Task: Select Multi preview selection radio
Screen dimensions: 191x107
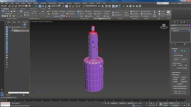Action: [184, 65]
